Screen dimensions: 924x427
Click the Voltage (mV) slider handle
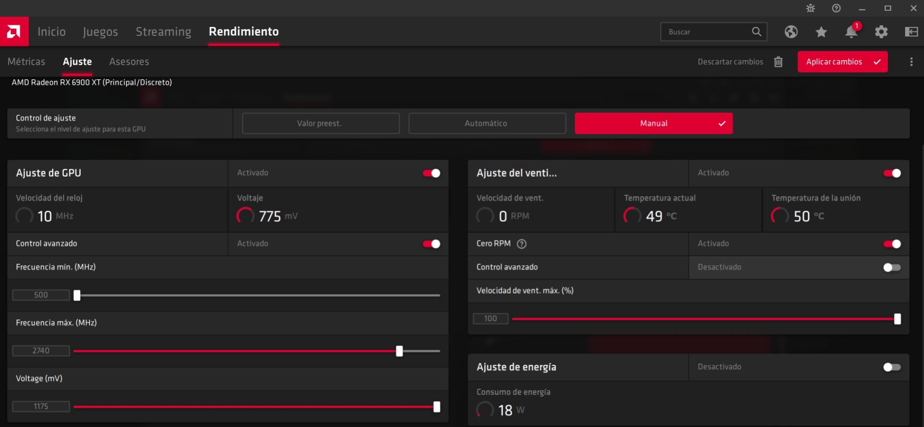click(x=437, y=407)
